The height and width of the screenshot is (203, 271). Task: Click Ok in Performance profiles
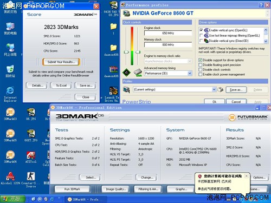pos(214,102)
